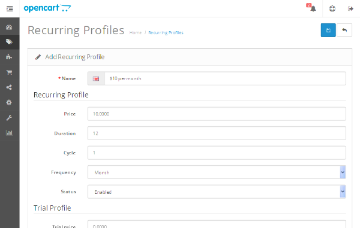Save the recurring profile
The width and height of the screenshot is (360, 228).
coord(328,30)
